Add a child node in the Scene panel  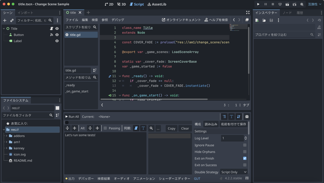pyautogui.click(x=4, y=20)
